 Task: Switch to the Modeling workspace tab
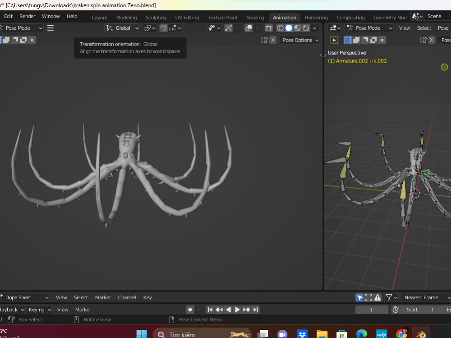pos(127,18)
